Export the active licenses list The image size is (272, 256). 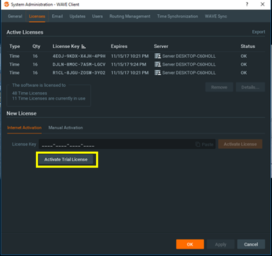coord(258,32)
